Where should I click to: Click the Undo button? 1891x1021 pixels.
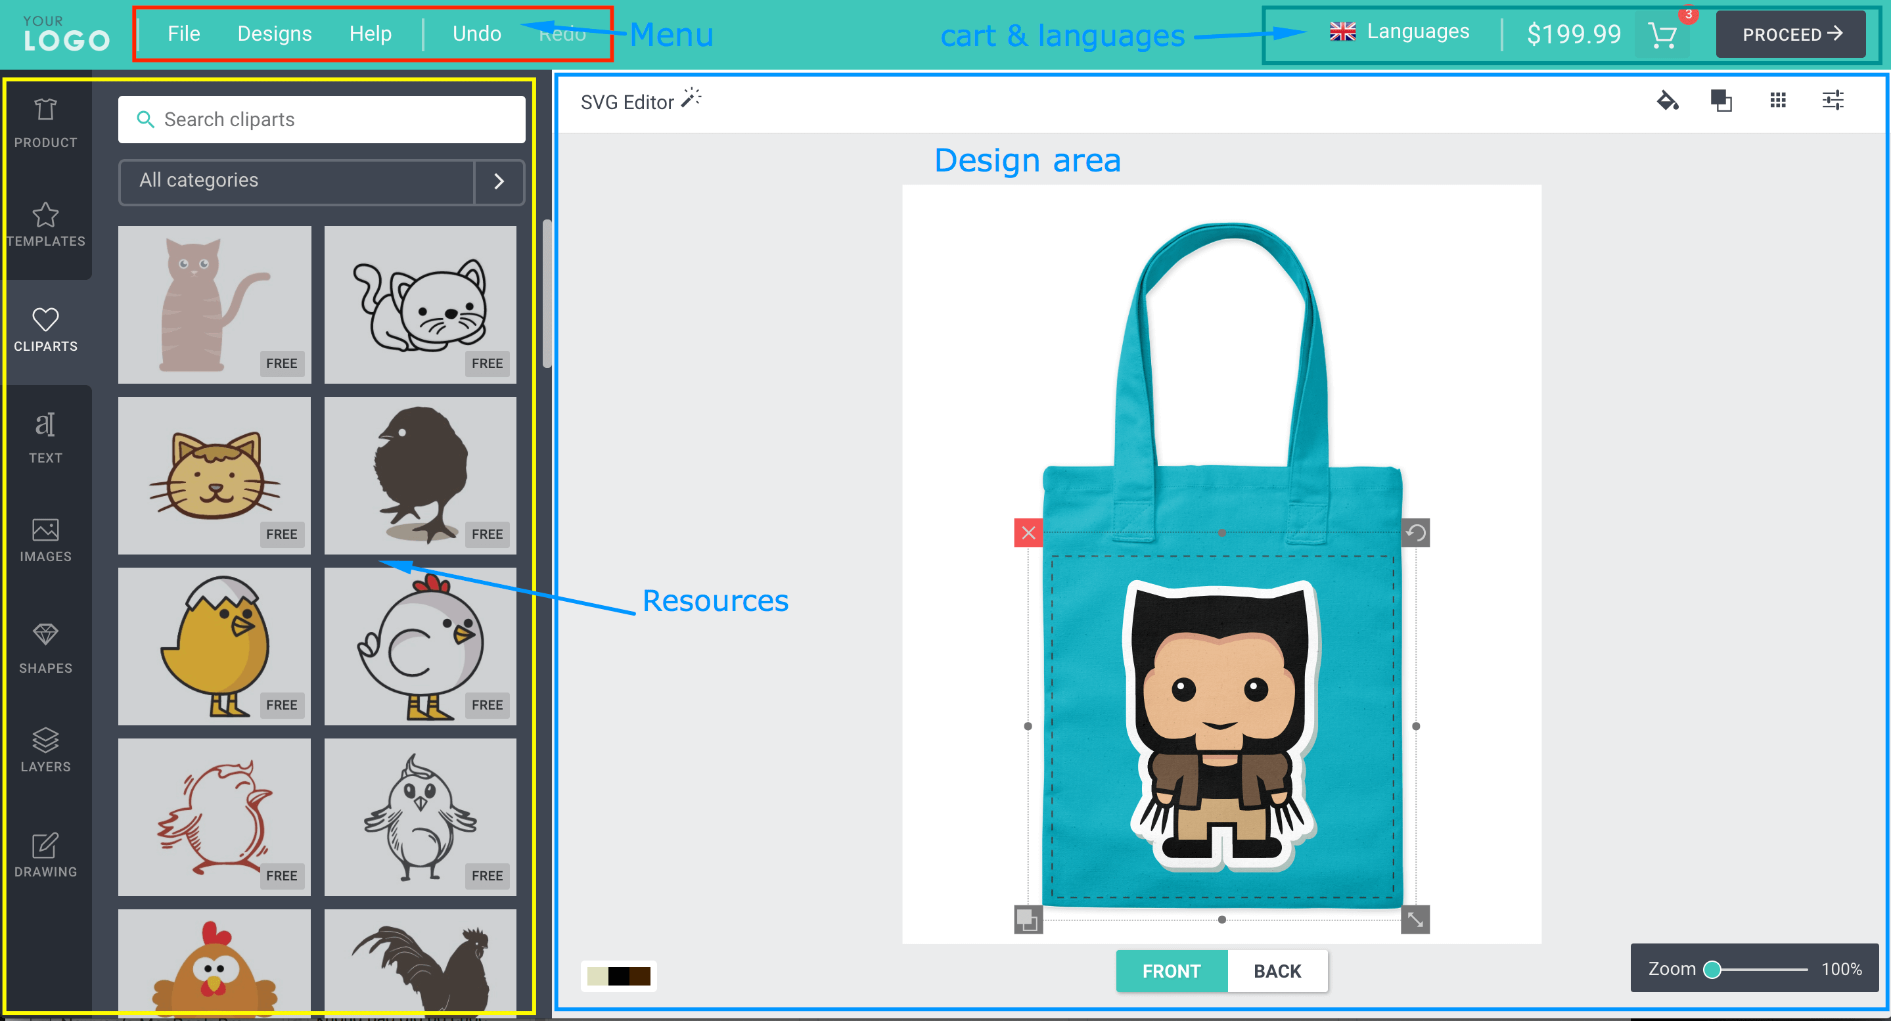[x=476, y=34]
